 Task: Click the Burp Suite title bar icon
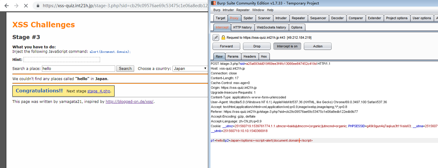tap(213, 3)
